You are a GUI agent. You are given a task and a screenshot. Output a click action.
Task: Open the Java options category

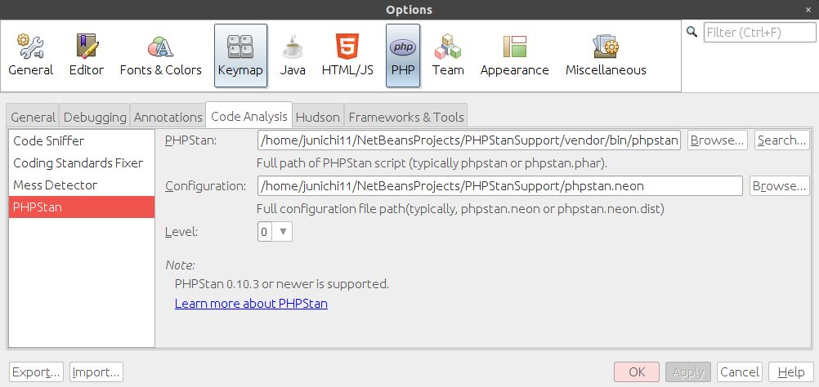pos(293,55)
